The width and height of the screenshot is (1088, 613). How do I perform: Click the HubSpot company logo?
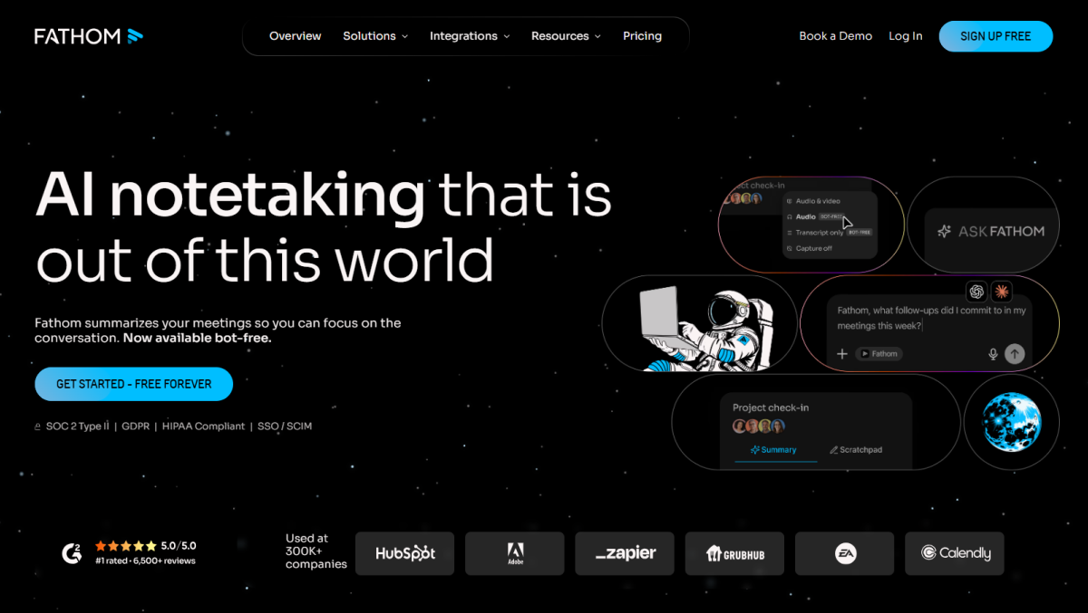pyautogui.click(x=405, y=553)
